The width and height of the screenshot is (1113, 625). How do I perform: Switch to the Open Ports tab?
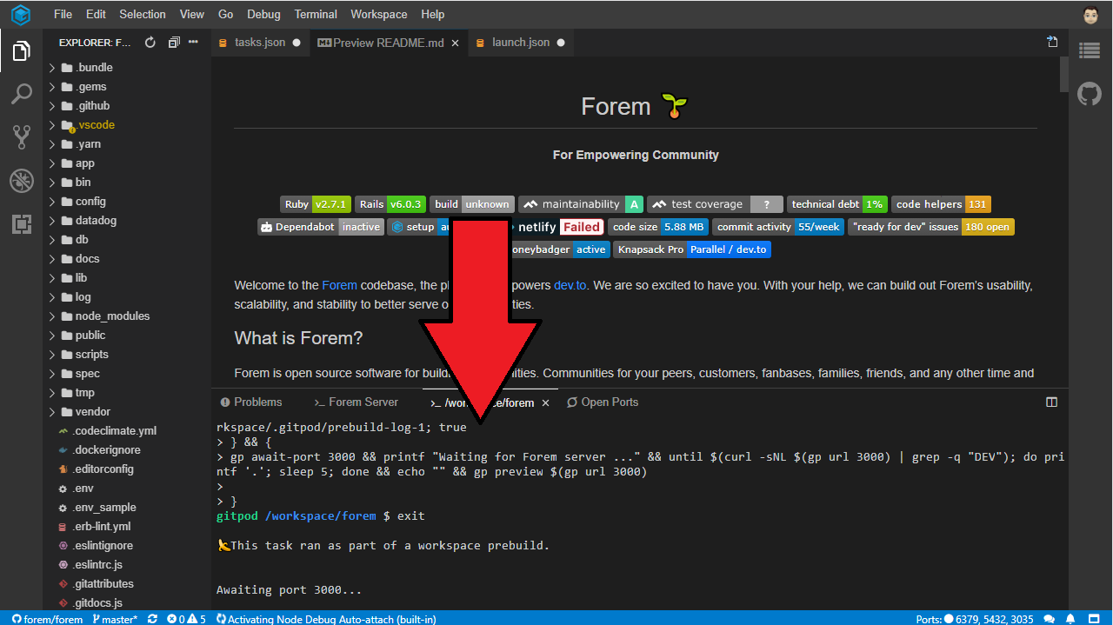point(603,402)
